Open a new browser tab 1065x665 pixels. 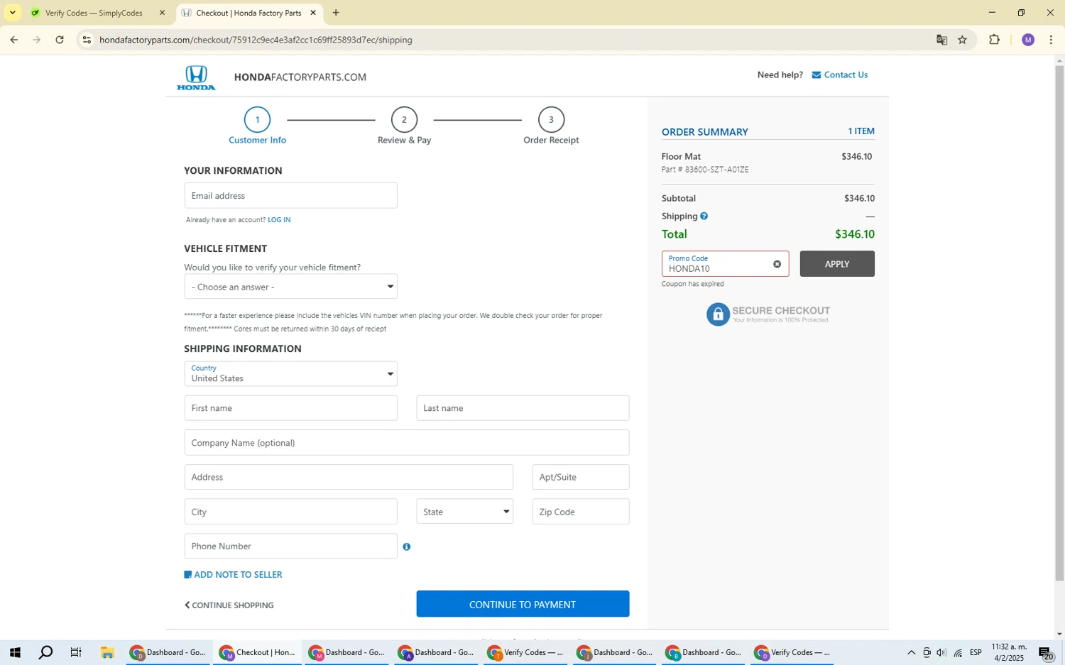[336, 13]
